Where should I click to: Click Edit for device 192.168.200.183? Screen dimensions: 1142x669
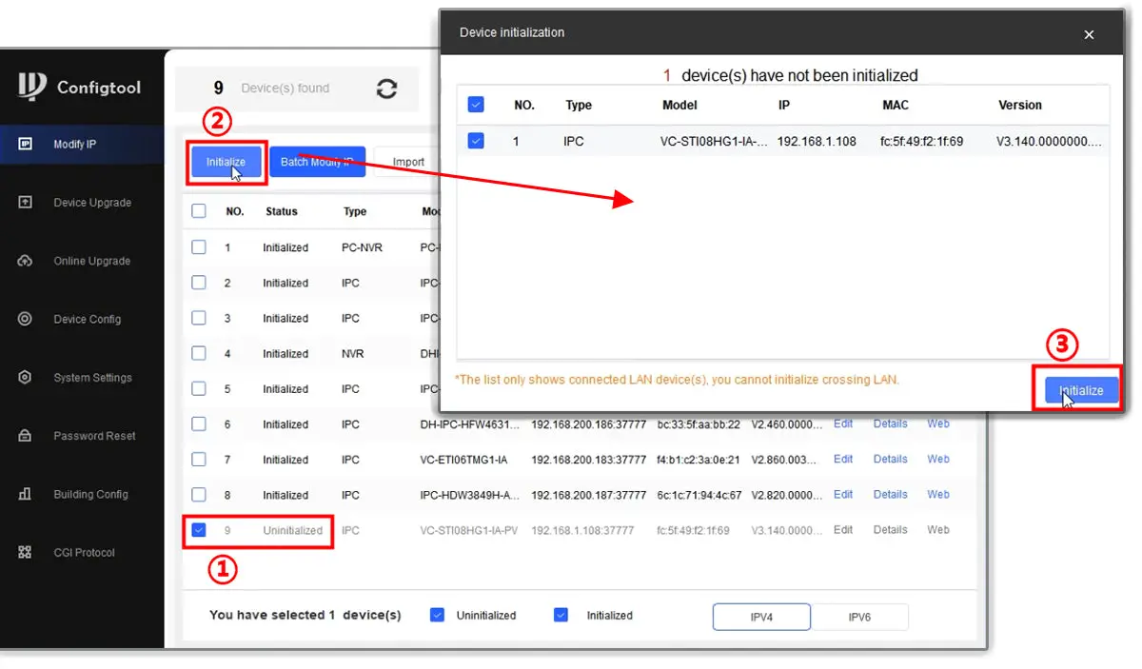point(843,459)
